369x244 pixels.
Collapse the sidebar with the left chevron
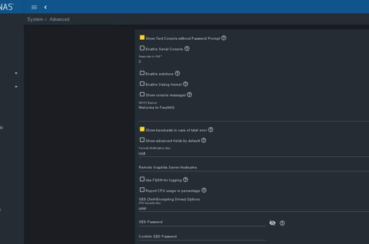[x=45, y=7]
